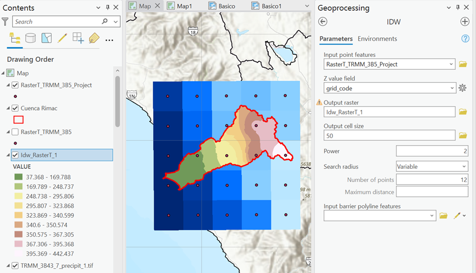Open the Search radius Variable dropdown
The image size is (476, 273).
(x=432, y=167)
